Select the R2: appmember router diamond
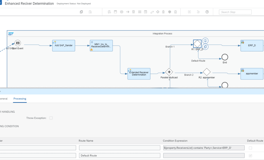 pyautogui.click(x=207, y=72)
